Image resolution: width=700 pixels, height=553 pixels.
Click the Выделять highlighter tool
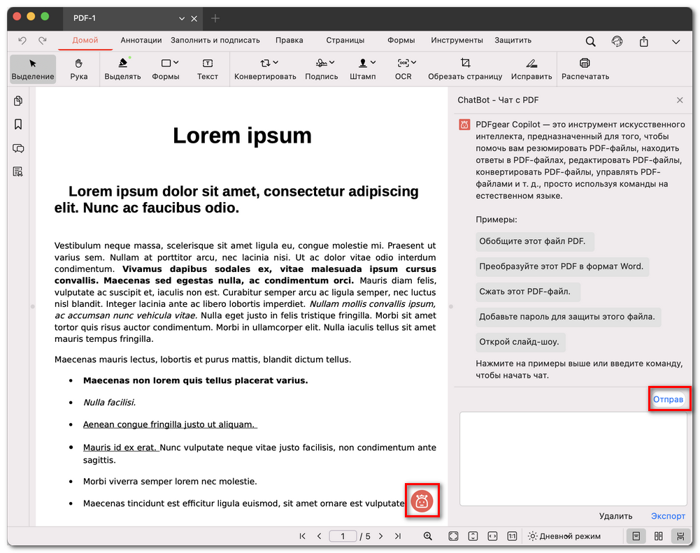tap(122, 69)
